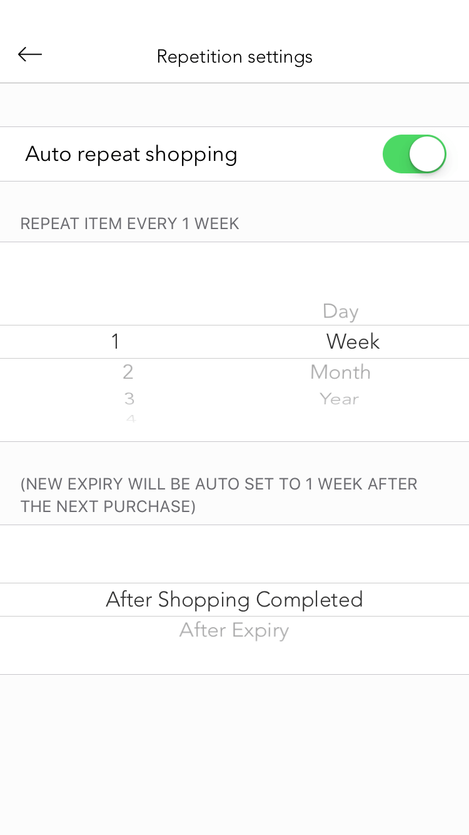Screen dimensions: 469x835
Task: Choose 2 in the number picker
Action: click(x=128, y=372)
